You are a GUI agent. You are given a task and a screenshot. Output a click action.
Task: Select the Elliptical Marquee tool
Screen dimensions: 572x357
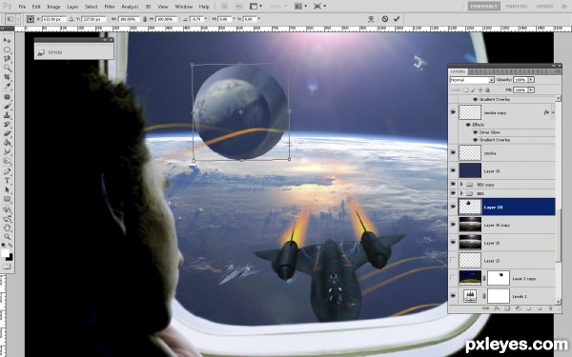click(x=8, y=50)
